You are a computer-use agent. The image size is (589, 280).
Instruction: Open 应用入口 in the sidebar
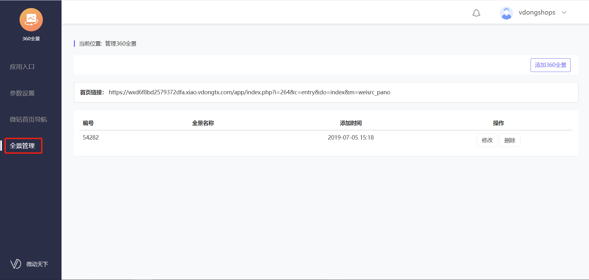22,67
